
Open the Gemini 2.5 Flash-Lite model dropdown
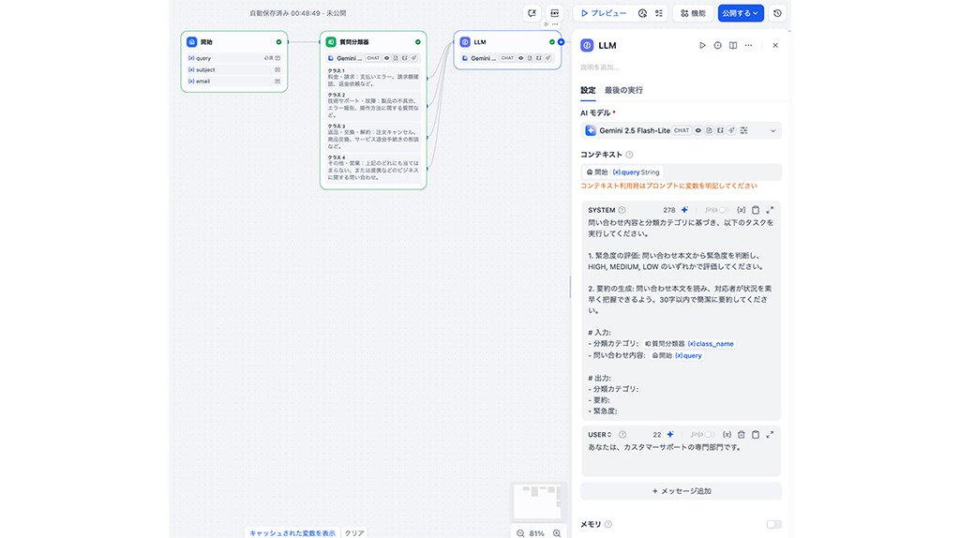[681, 130]
